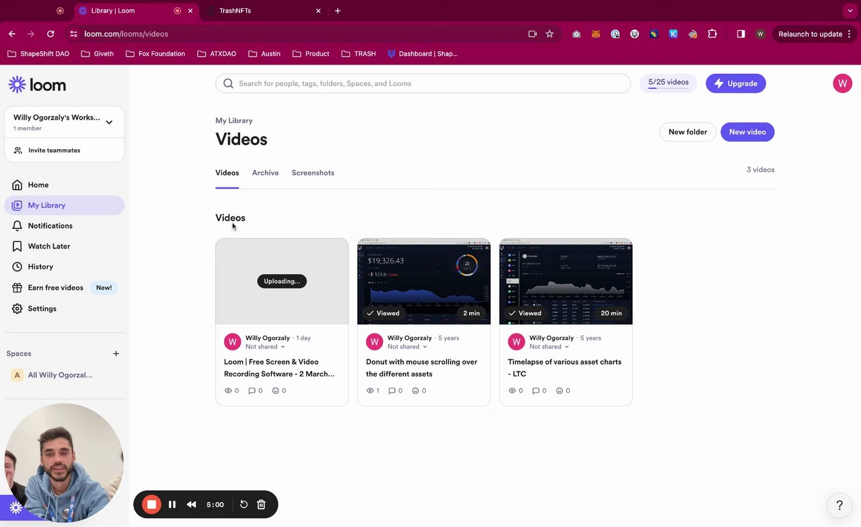Screen dimensions: 861x527
Task: Open the All Willy Ogorzal... space
Action: (x=64, y=375)
